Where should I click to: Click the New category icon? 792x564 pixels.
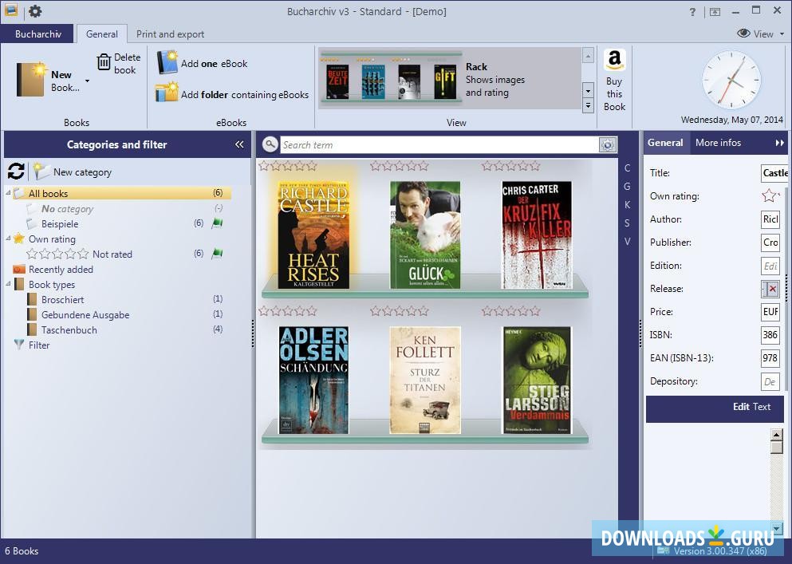tap(41, 172)
